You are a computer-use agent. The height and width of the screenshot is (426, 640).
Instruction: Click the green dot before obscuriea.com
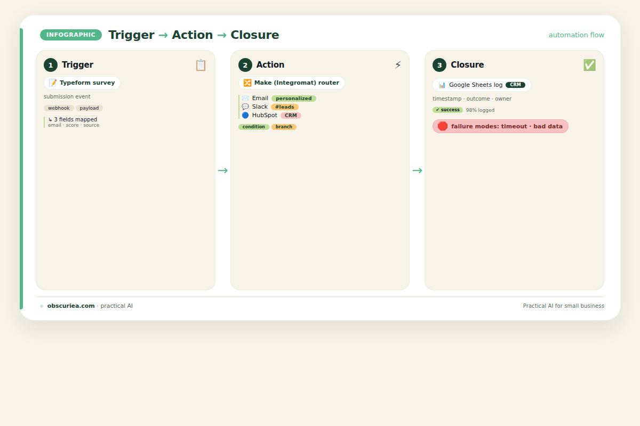click(42, 306)
